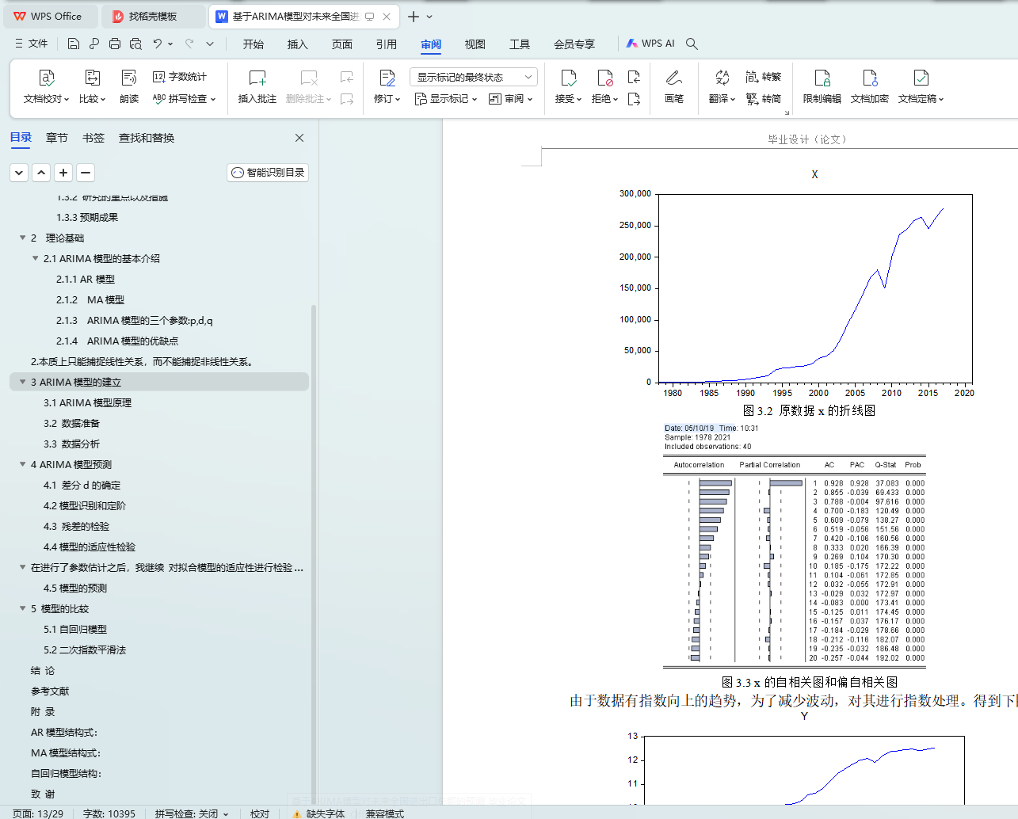Click the print icon in quick toolbar
Image resolution: width=1018 pixels, height=819 pixels.
point(115,44)
